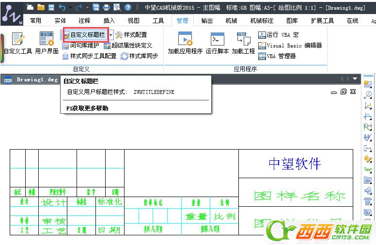Switch to the 工具 ribbon tab
The height and width of the screenshot is (245, 376).
[158, 21]
